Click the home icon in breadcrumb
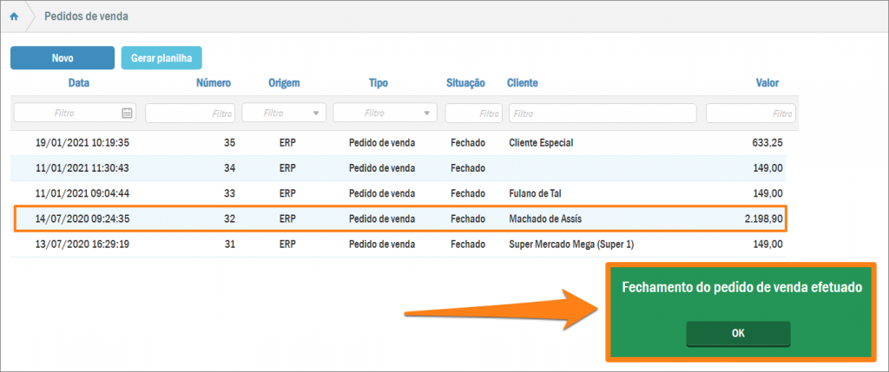The width and height of the screenshot is (889, 372). tap(14, 16)
